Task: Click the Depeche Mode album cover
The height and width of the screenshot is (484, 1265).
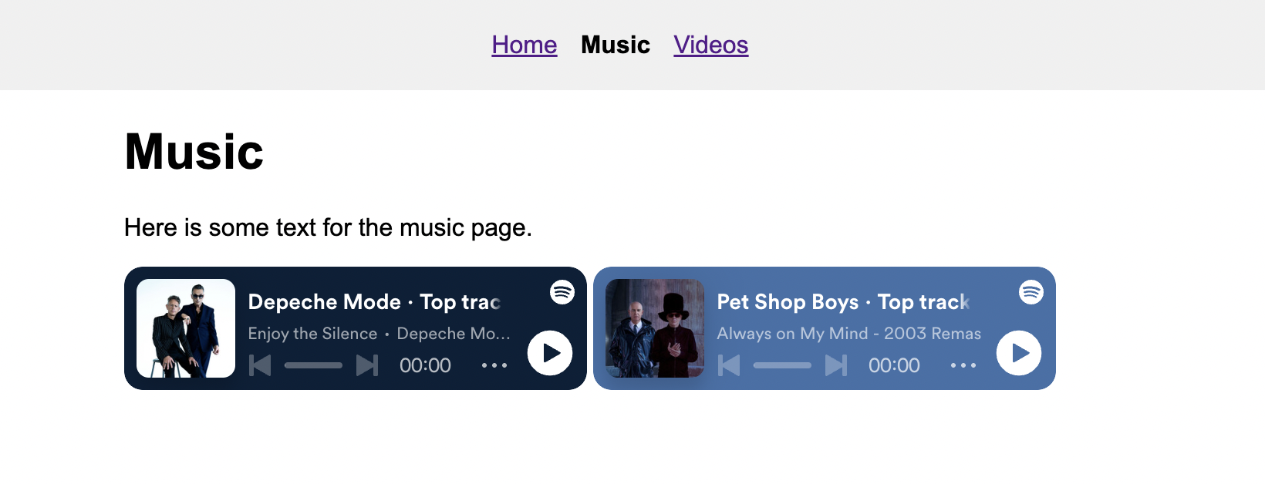Action: coord(186,328)
